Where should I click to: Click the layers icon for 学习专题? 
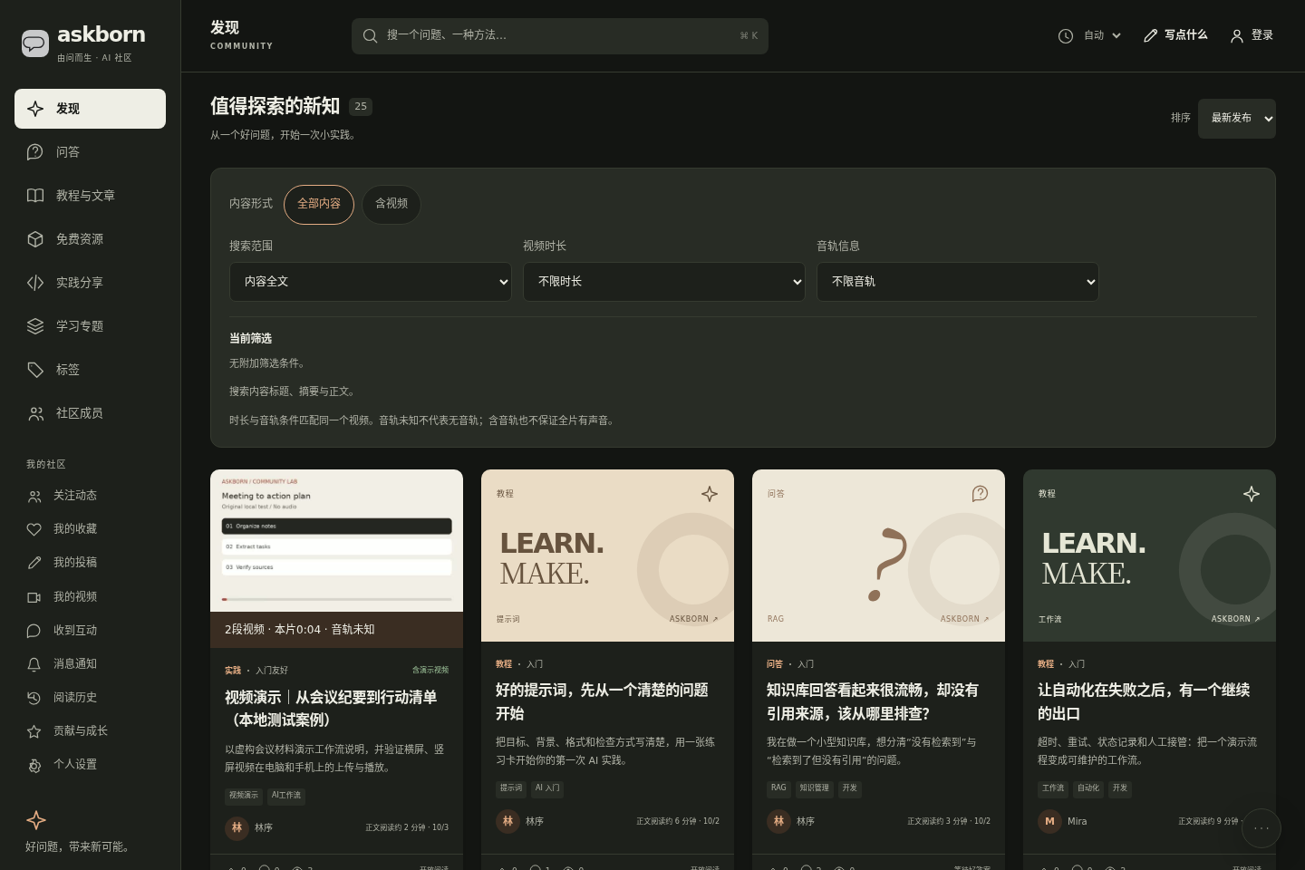point(35,326)
